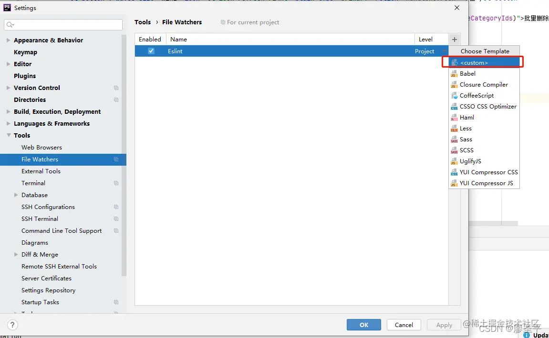Viewport: 549px width, 338px height.
Task: Select the Eslint watcher row
Action: tap(291, 51)
